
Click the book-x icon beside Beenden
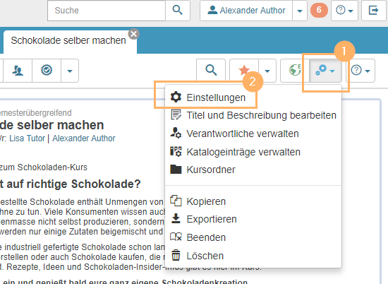[x=176, y=237]
